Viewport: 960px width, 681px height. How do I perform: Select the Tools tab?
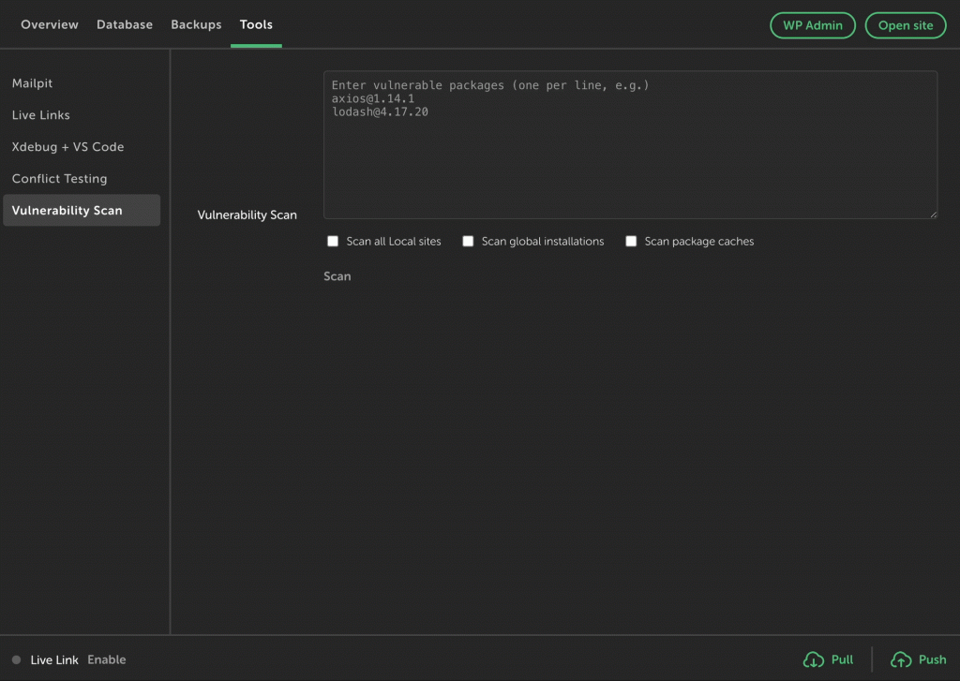click(x=255, y=24)
